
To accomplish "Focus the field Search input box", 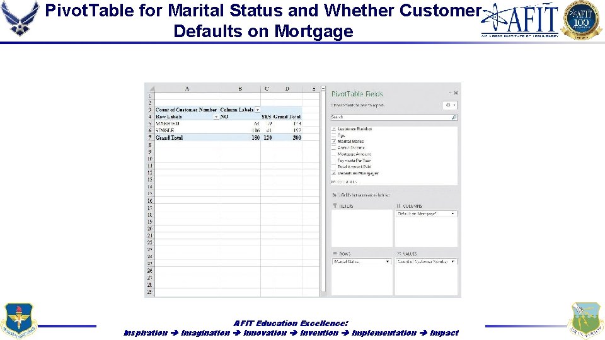I will 393,117.
